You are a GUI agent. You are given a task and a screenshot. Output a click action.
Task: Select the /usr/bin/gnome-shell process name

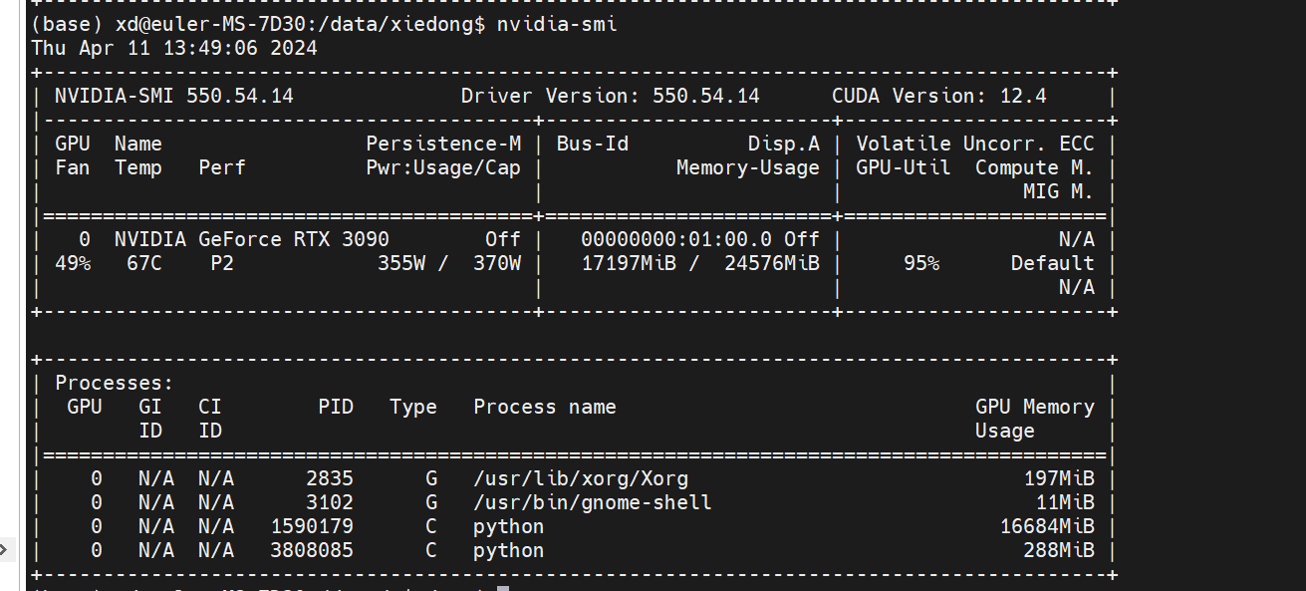593,502
